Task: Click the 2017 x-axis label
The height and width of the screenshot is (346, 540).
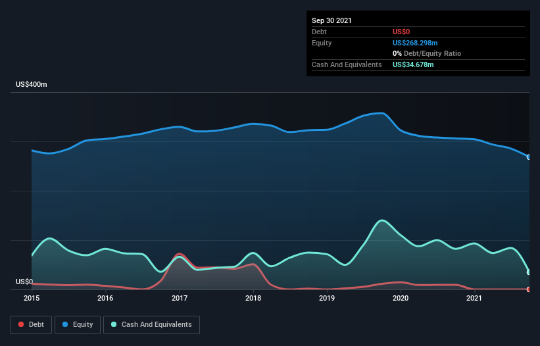Action: (x=180, y=298)
